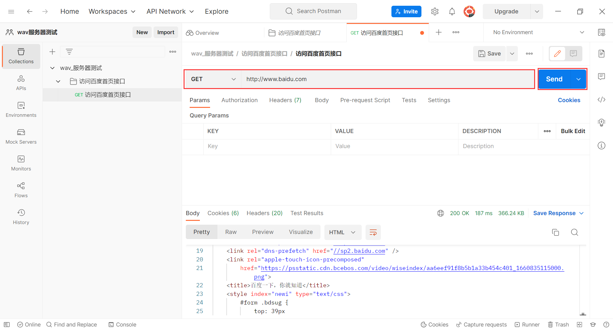Search within the response body
This screenshot has height=330, width=613.
[575, 232]
